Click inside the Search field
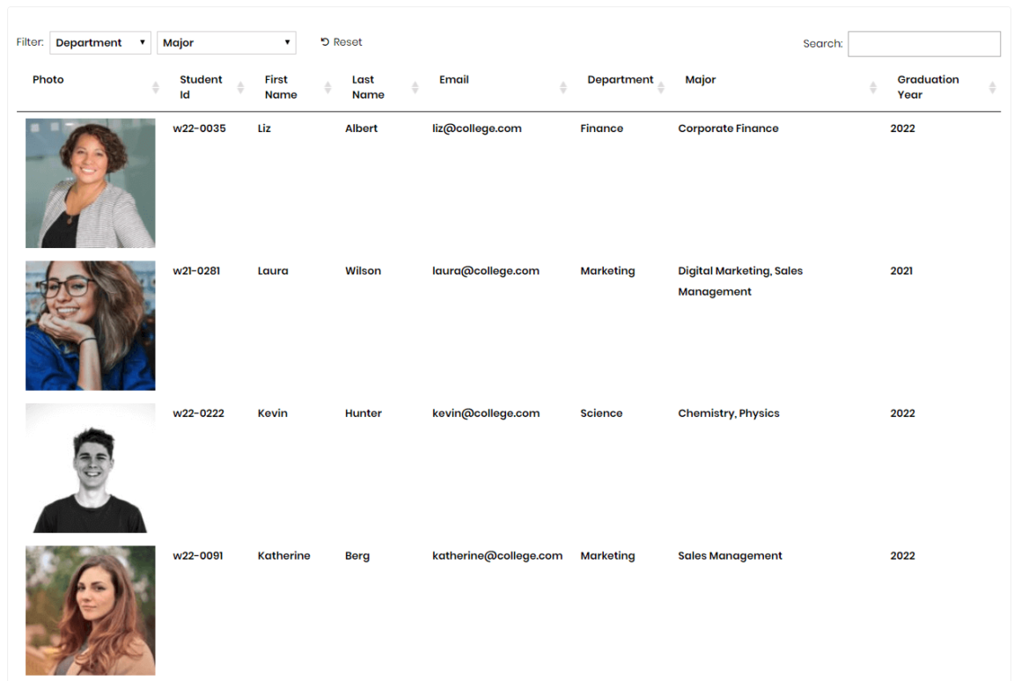 point(924,44)
